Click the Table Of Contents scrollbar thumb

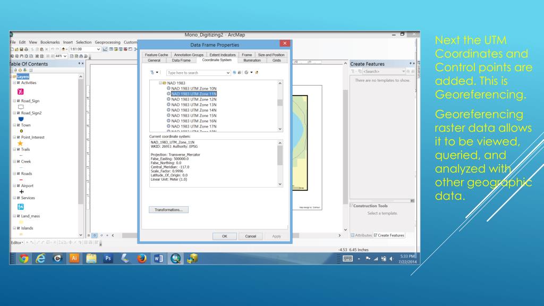tap(81, 141)
